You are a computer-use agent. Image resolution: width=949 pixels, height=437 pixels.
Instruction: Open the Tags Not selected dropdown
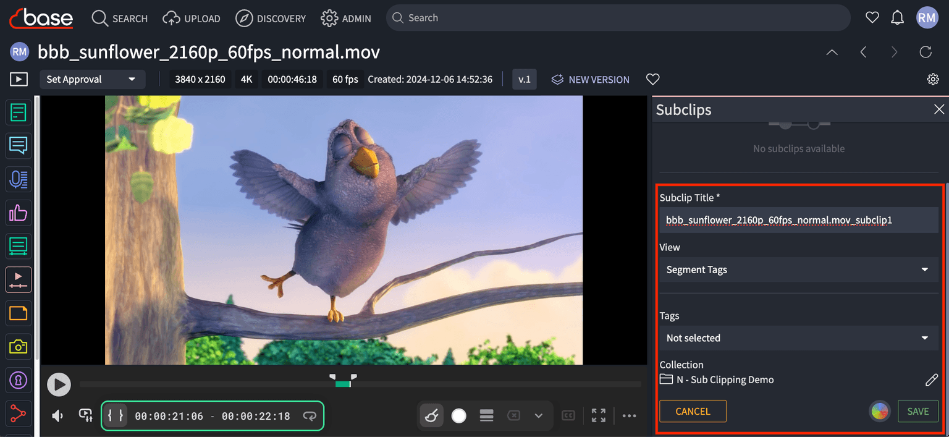pyautogui.click(x=799, y=338)
